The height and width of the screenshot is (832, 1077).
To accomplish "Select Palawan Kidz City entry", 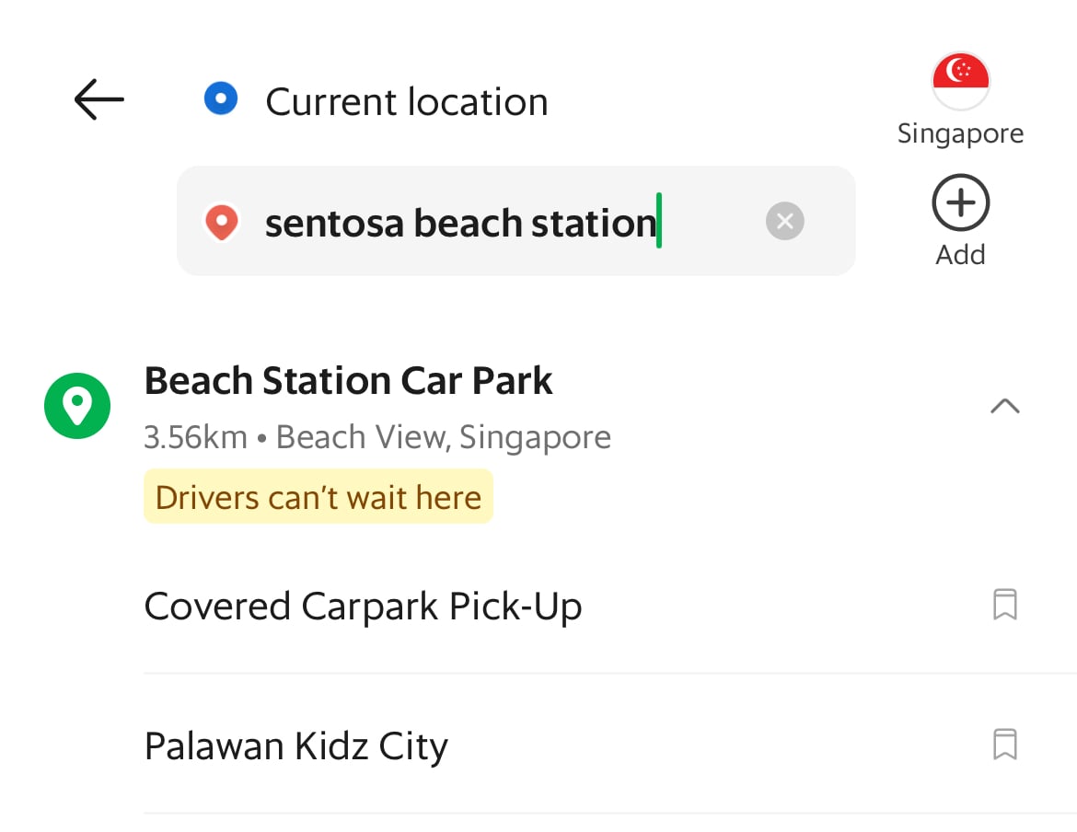I will tap(296, 746).
